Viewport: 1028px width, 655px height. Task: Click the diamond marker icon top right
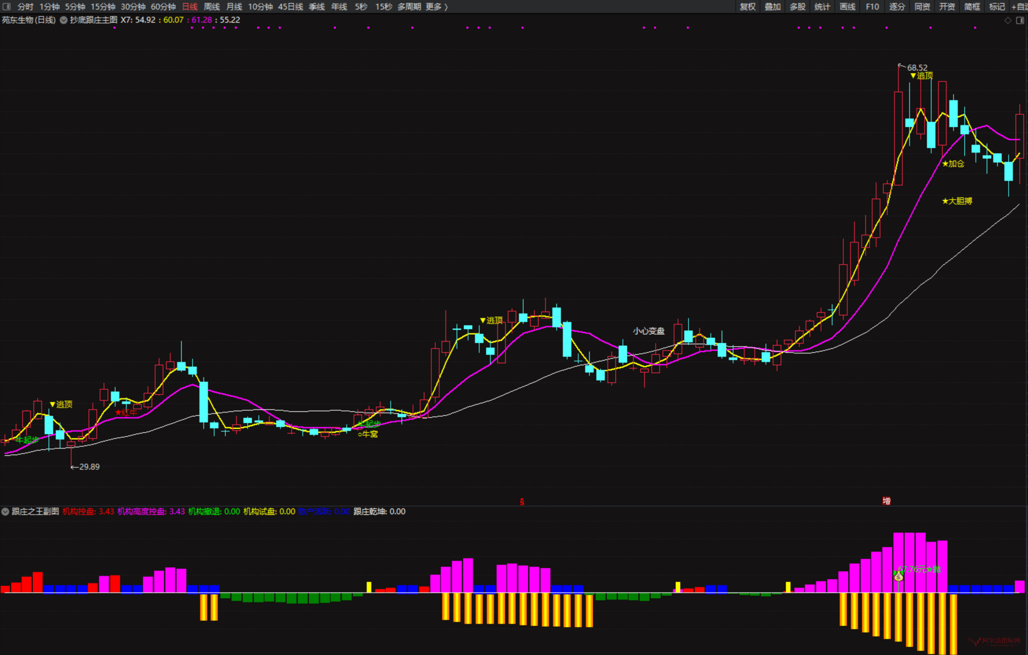1008,20
